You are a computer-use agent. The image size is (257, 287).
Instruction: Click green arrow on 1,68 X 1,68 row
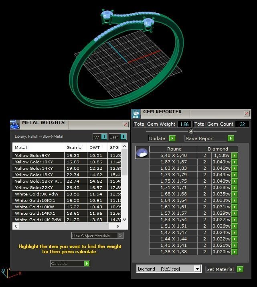coord(235,194)
